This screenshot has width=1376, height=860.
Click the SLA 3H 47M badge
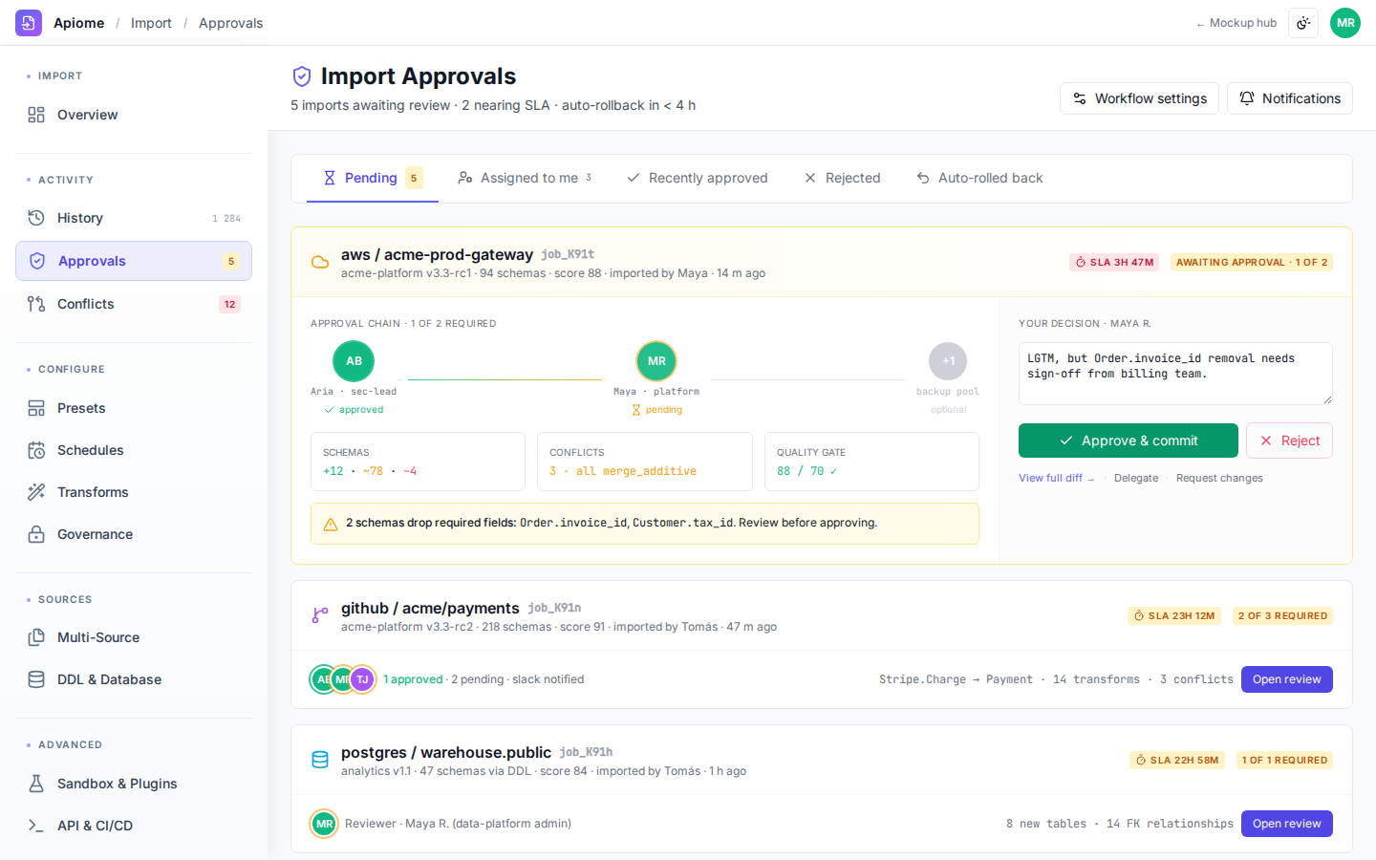pyautogui.click(x=1114, y=262)
